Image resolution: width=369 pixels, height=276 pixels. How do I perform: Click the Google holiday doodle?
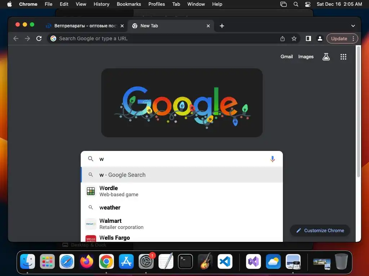182,103
